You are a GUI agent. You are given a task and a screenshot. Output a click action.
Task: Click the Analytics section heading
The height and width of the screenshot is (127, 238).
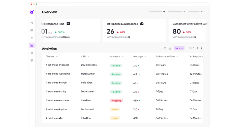pyautogui.click(x=49, y=49)
